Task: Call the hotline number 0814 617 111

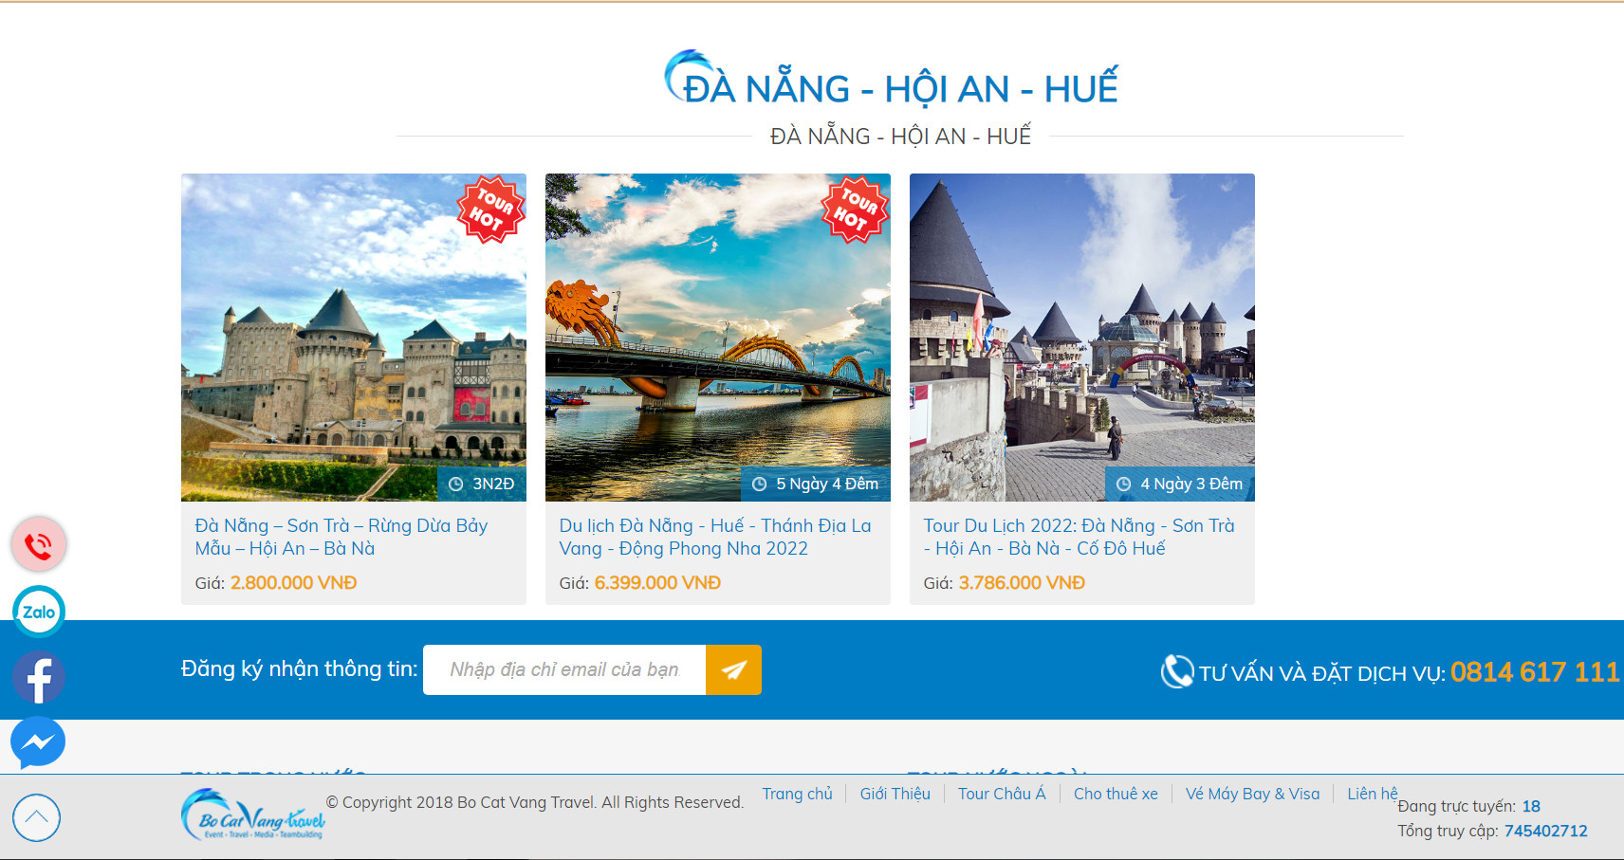Action: [1535, 672]
